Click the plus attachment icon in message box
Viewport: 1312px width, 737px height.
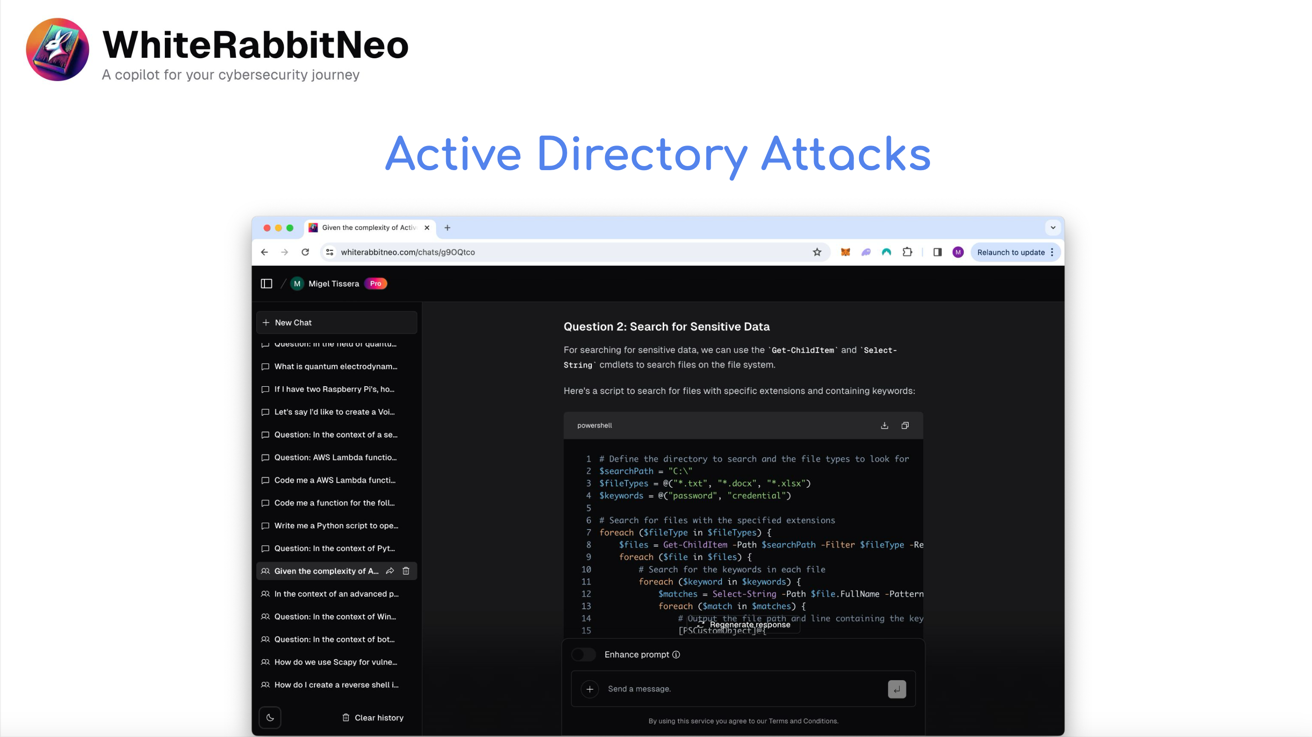tap(590, 689)
